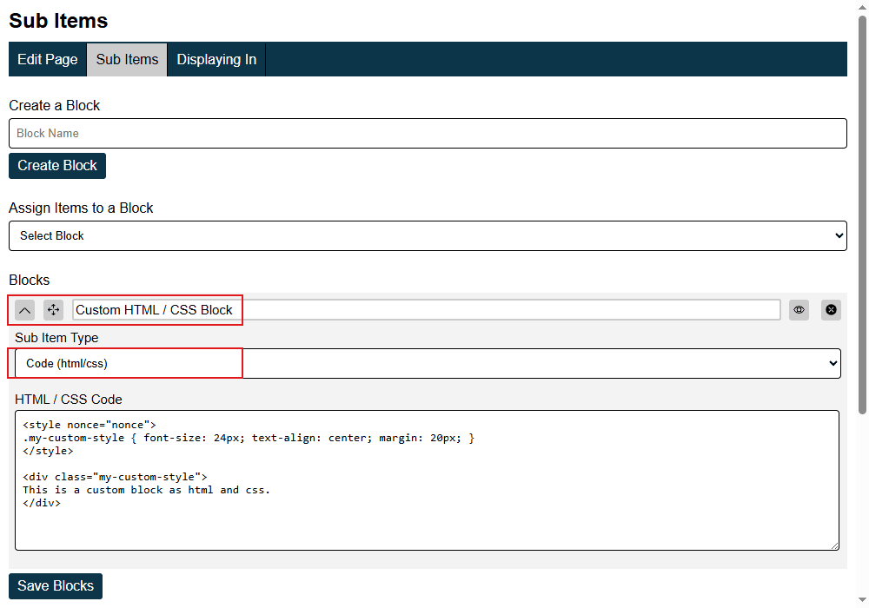This screenshot has height=608, width=869.
Task: Open the Displaying In tab
Action: pos(216,59)
